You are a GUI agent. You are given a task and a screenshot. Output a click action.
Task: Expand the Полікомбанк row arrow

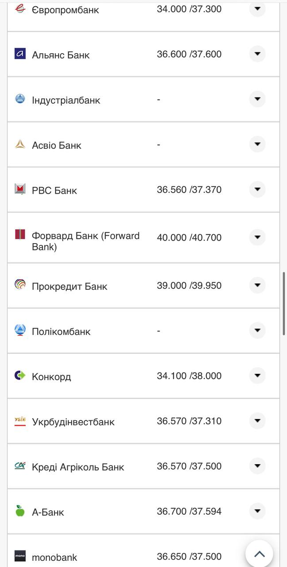pyautogui.click(x=257, y=330)
